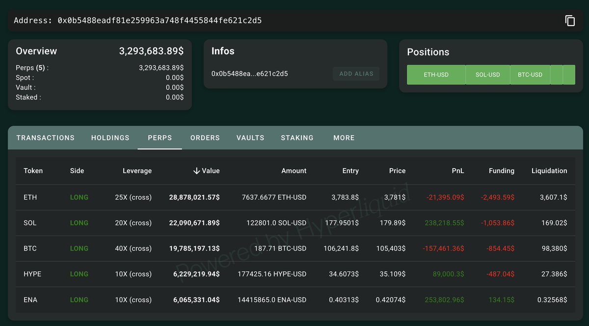Click the ENA value 6,065,331.04$
This screenshot has width=589, height=326.
tap(197, 299)
